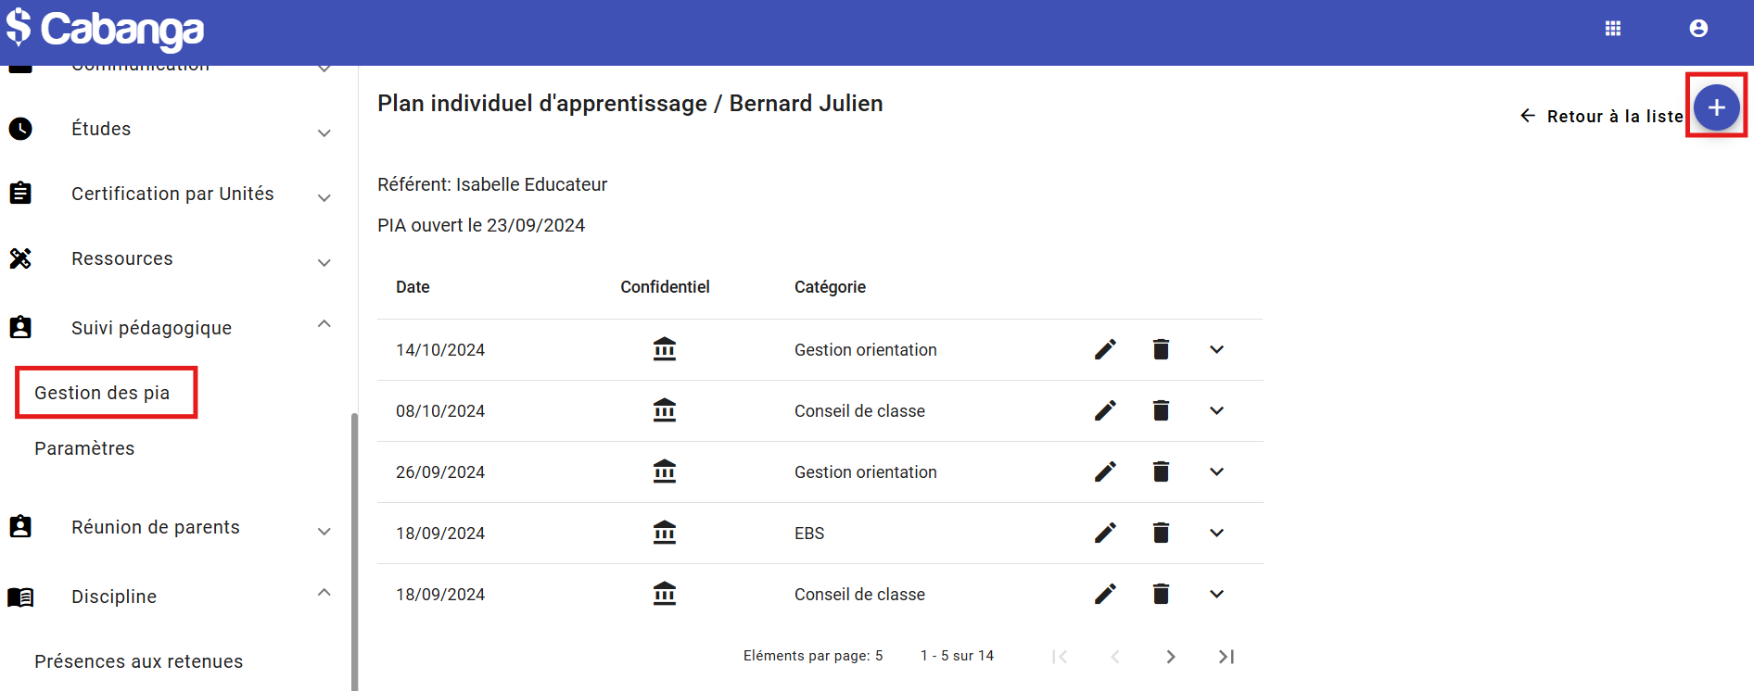Screen dimensions: 1754x691
Task: Expand details of 18/09/2024 Conseil de classe
Action: click(1216, 594)
